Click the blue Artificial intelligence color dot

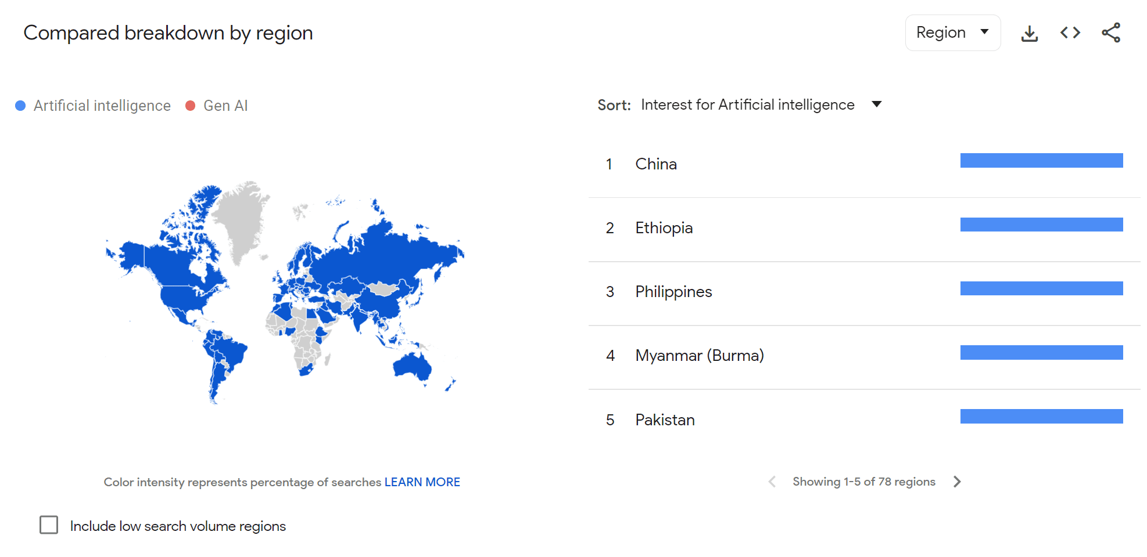click(x=20, y=105)
